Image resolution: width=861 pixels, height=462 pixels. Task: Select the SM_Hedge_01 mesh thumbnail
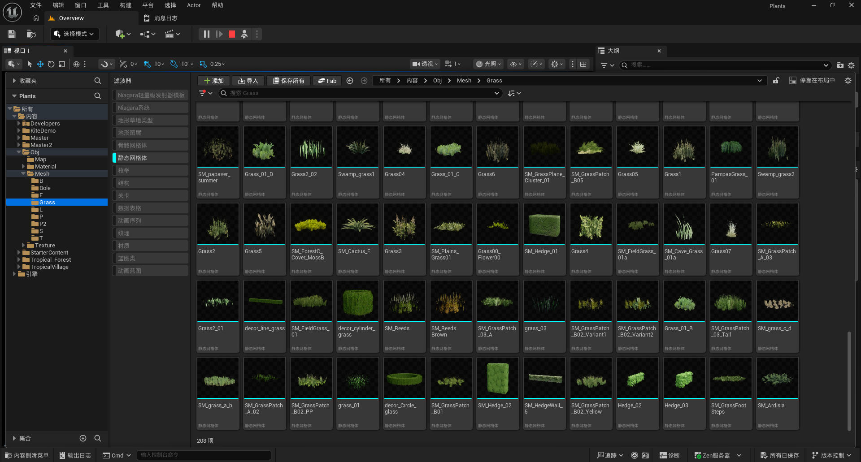tap(544, 224)
